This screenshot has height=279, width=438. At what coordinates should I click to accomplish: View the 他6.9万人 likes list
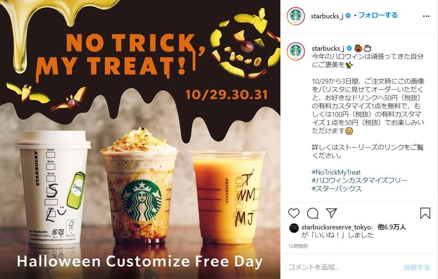coord(391,227)
